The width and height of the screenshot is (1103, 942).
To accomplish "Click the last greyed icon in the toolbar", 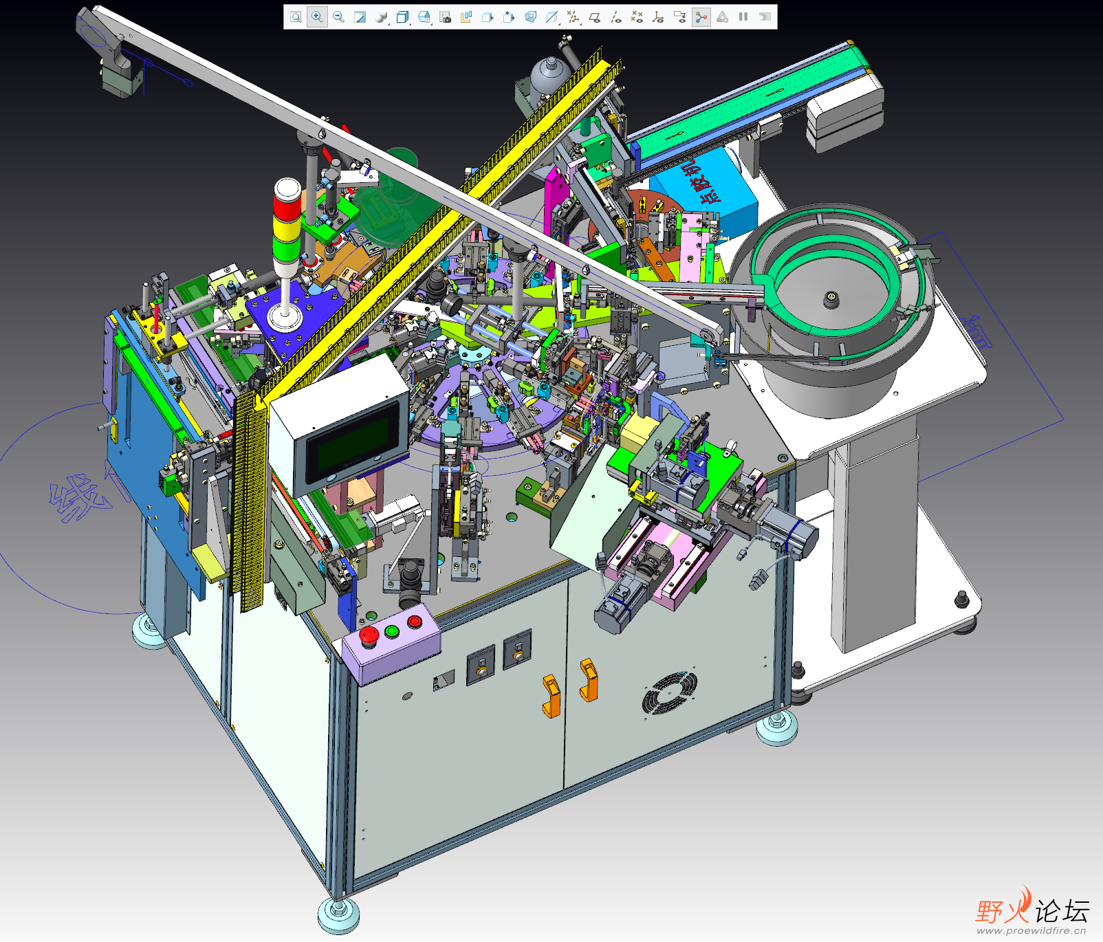I will pyautogui.click(x=765, y=17).
